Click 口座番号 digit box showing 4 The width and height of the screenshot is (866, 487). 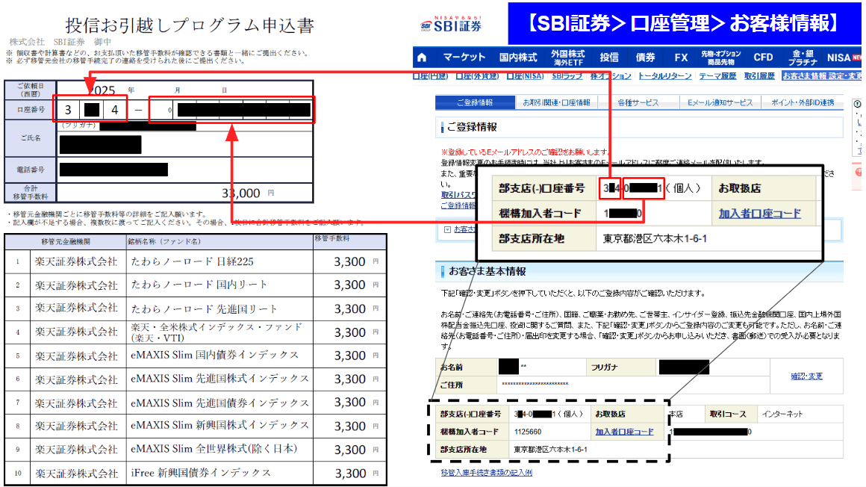click(x=115, y=110)
